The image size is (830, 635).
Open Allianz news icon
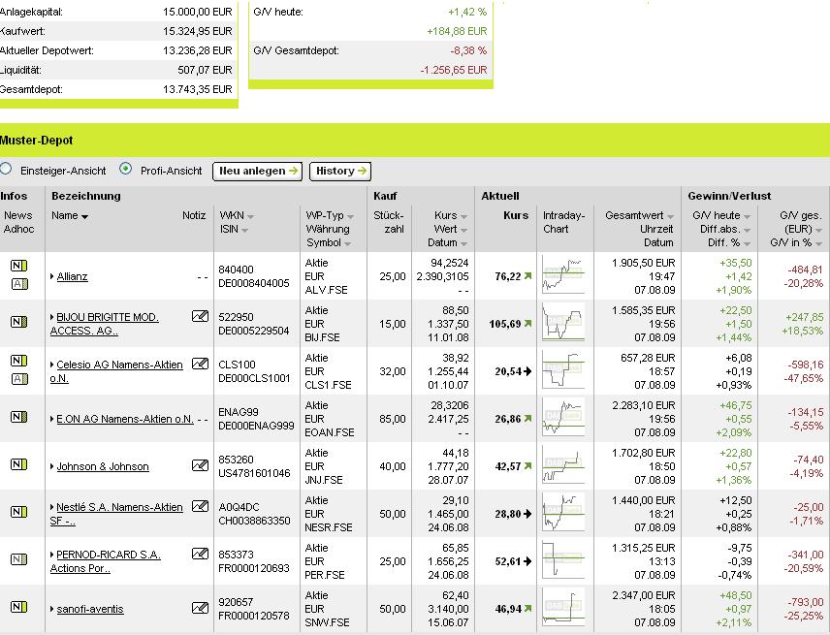pos(18,266)
